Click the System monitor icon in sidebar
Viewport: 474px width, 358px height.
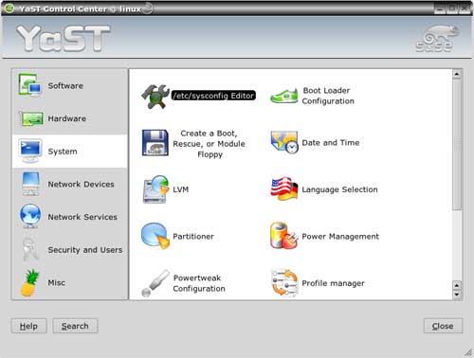[30, 152]
